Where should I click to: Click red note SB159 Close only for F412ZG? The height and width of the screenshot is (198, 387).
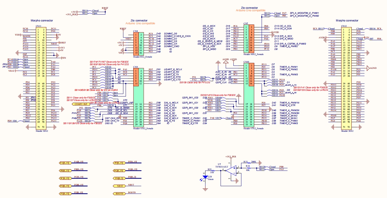(x=194, y=82)
